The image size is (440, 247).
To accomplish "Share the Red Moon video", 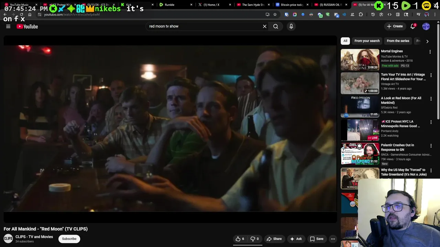I will (x=274, y=239).
